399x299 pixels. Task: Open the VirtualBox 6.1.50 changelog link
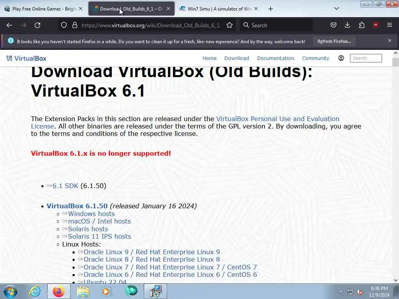pos(77,206)
